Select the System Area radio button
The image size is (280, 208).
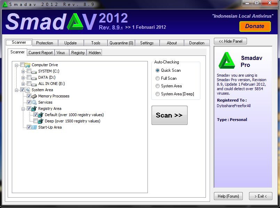coord(157,86)
